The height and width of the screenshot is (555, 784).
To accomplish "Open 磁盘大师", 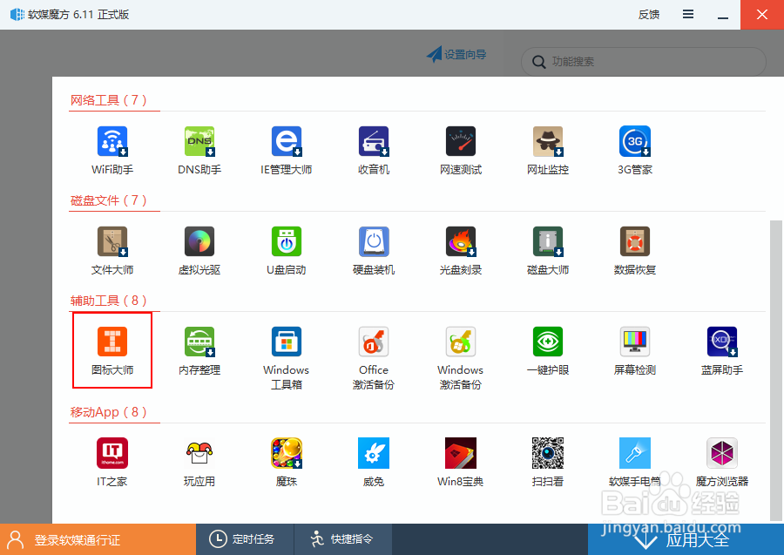I will click(548, 241).
